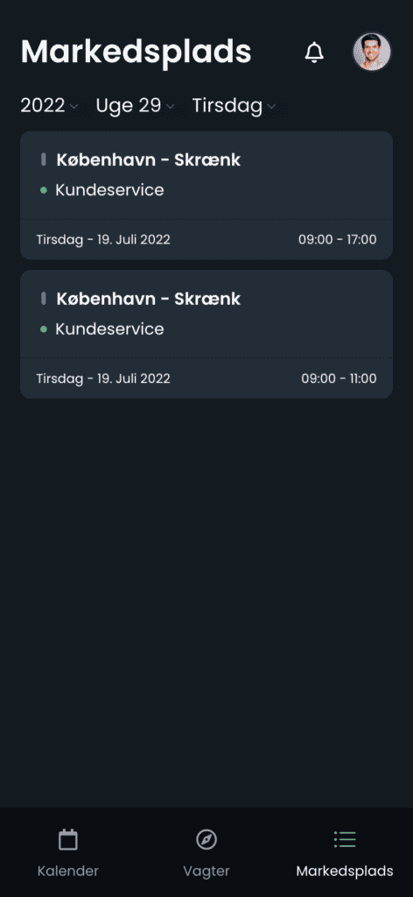
Task: Switch to the Vagter tab
Action: 206,852
